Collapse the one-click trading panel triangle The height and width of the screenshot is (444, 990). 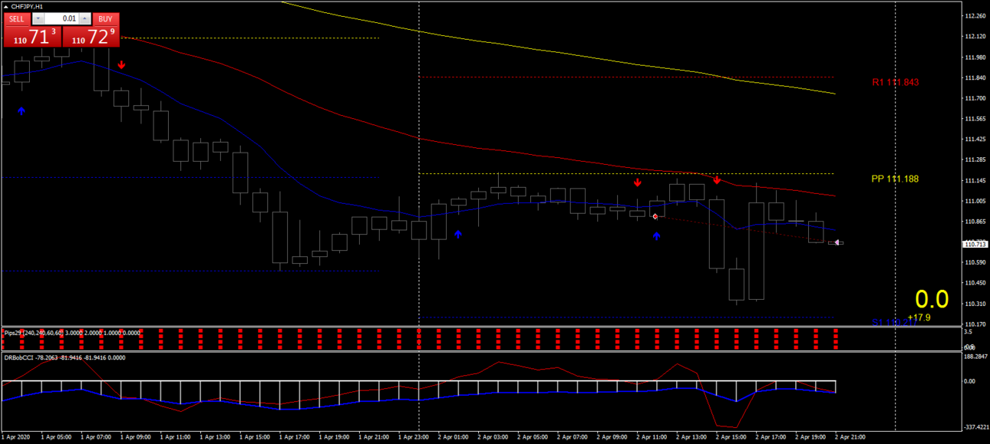(x=5, y=6)
